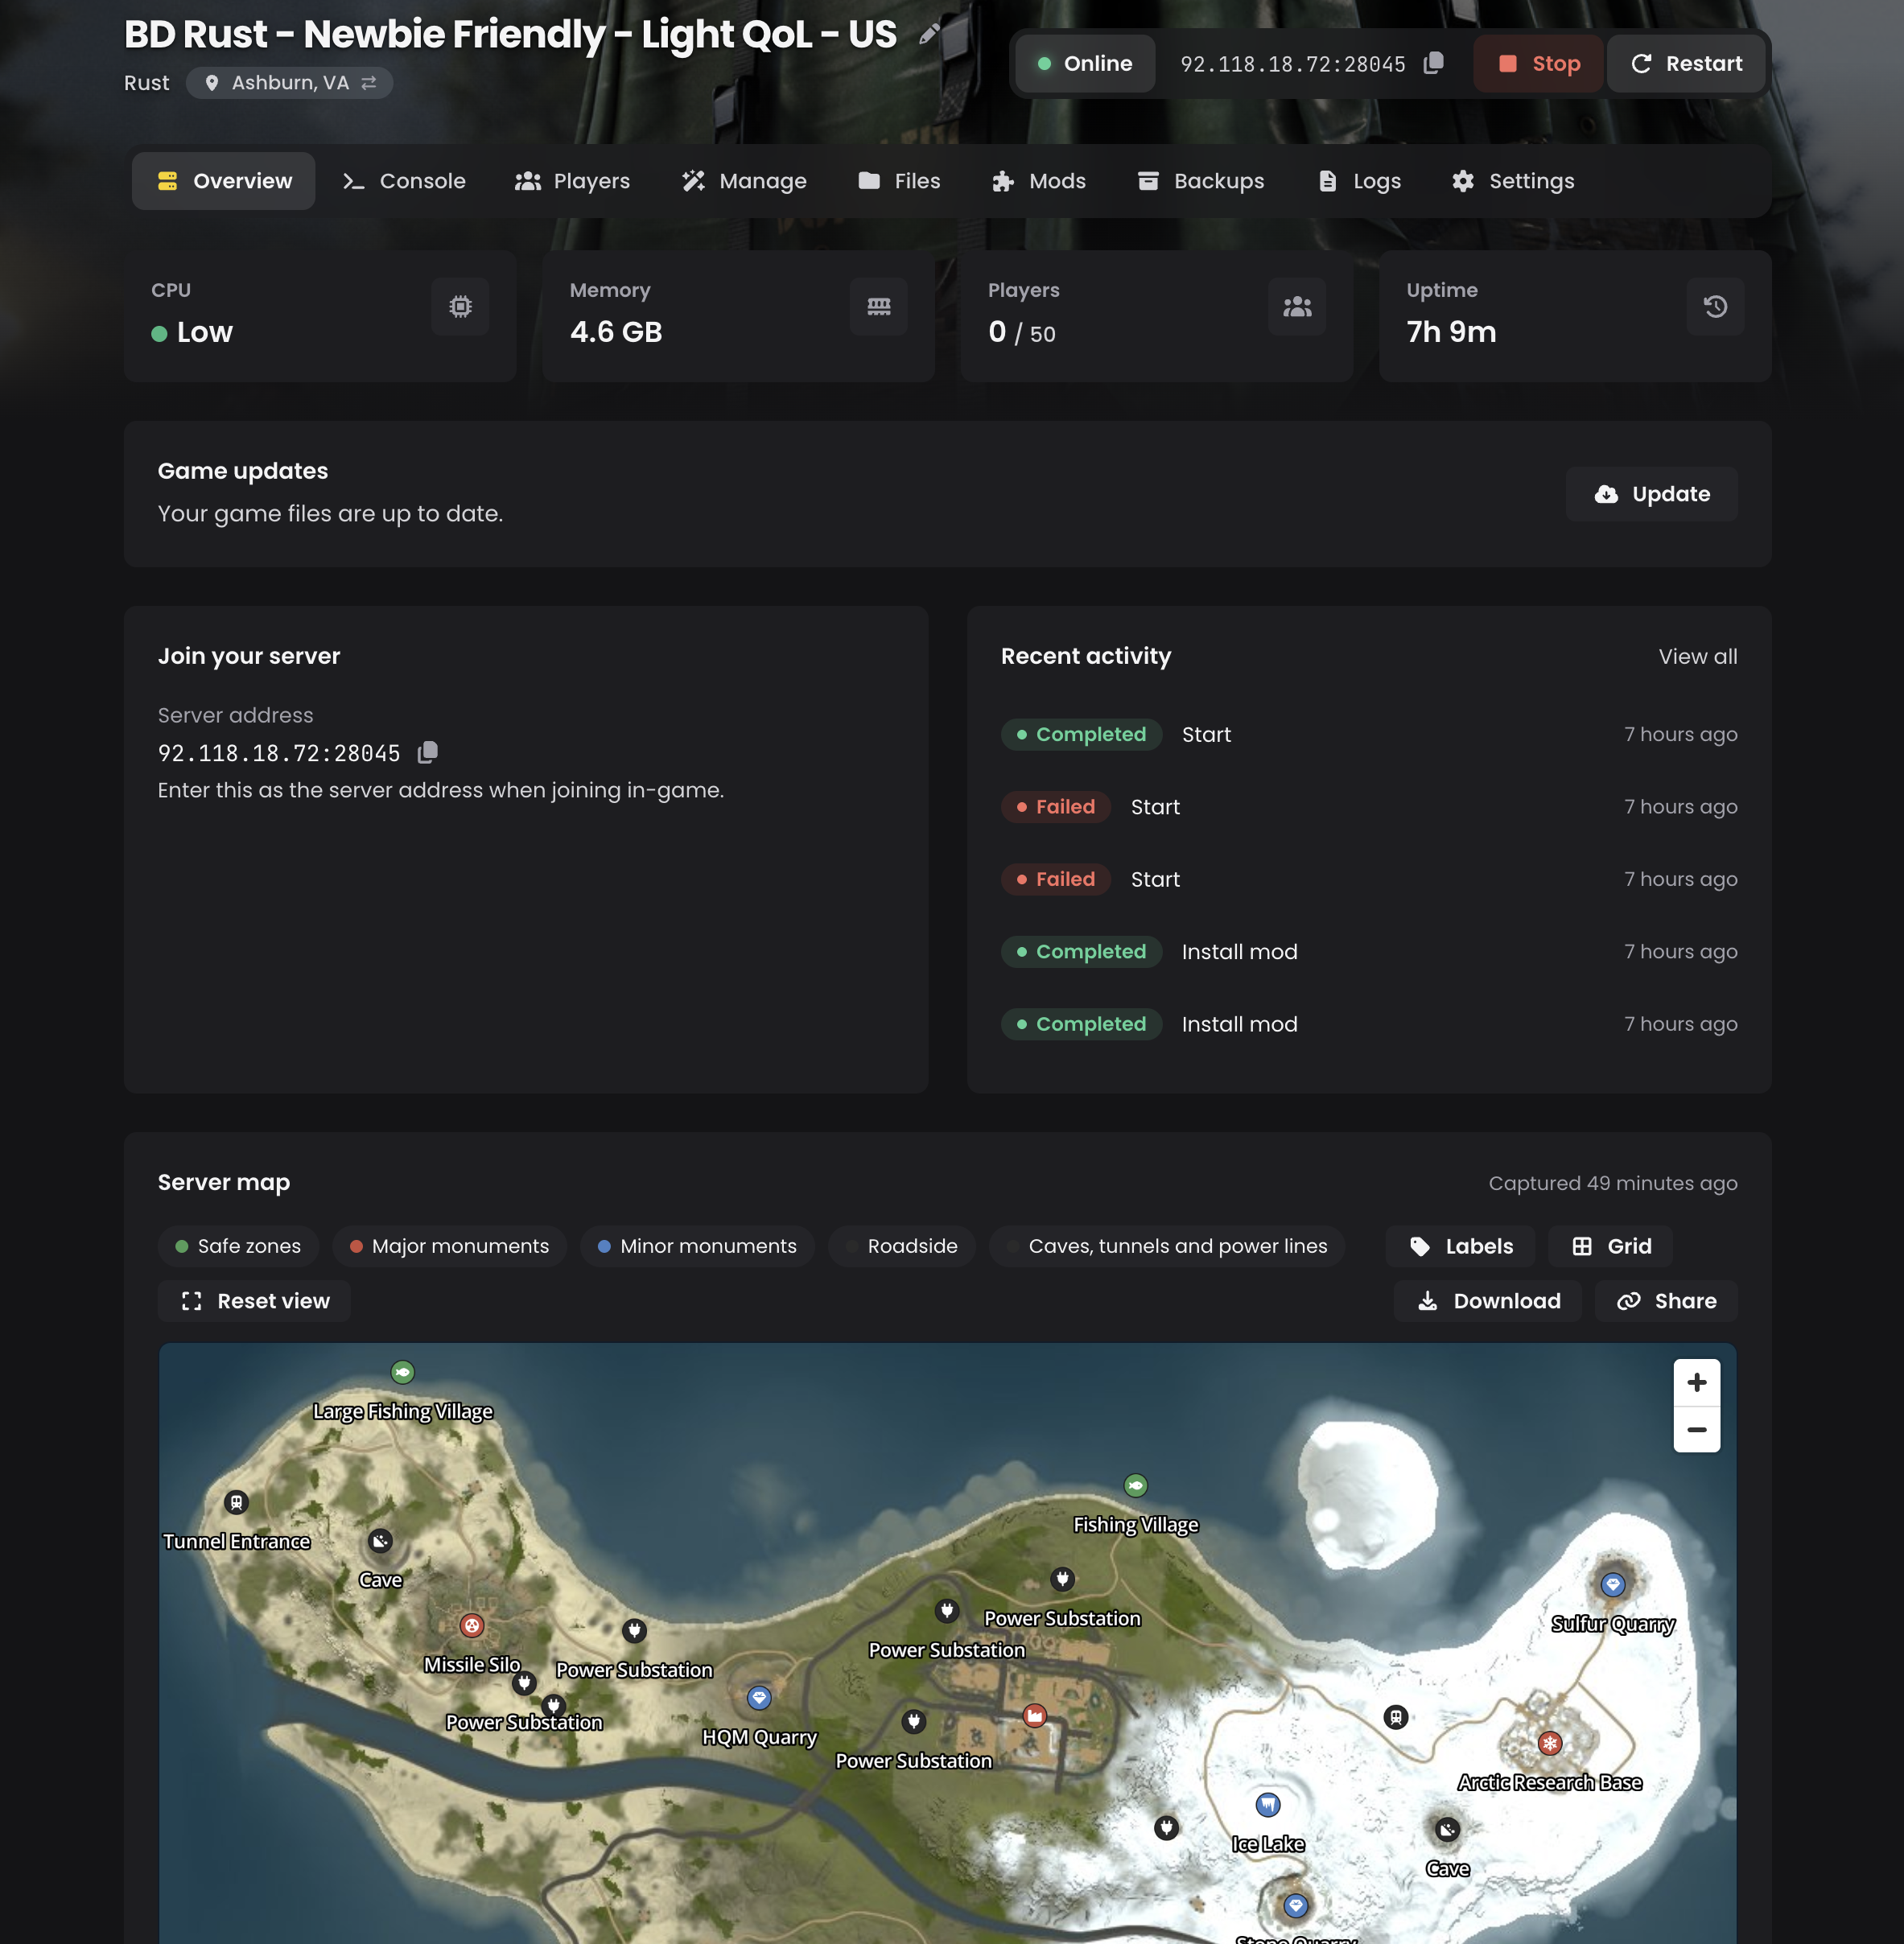Zoom in on the server map

point(1696,1382)
